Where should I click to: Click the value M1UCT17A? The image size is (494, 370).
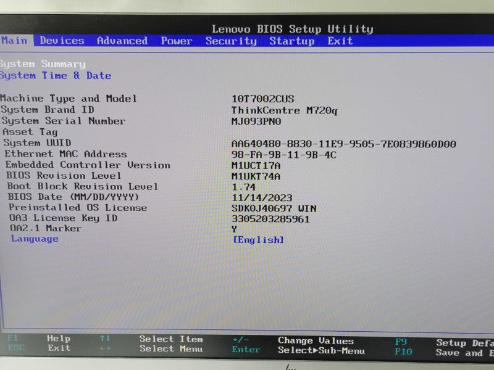pos(256,165)
